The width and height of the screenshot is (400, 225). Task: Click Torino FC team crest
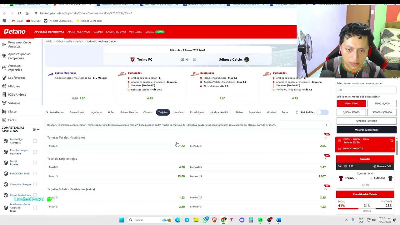point(132,59)
